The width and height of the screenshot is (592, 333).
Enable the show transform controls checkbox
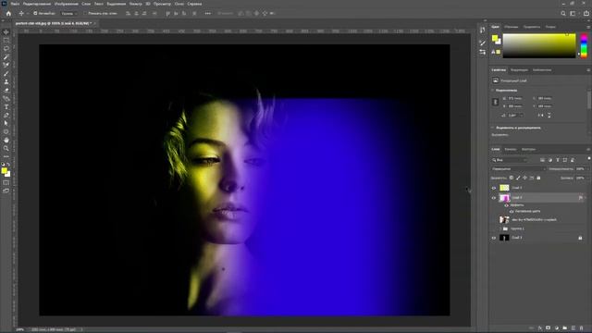tap(85, 13)
